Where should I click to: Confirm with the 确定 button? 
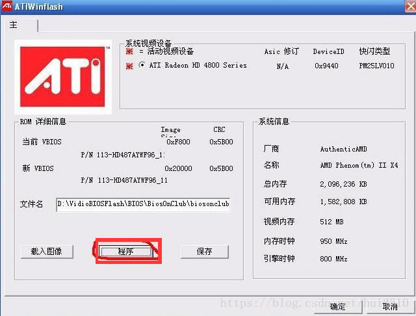click(x=337, y=307)
